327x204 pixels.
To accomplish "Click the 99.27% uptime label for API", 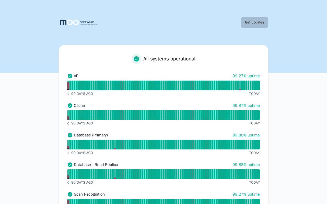I will pyautogui.click(x=246, y=76).
